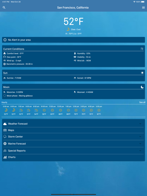The height and width of the screenshot is (196, 147).
Task: Tap the 5:00 am hourly moon icon
Action: pyautogui.click(x=6, y=110)
